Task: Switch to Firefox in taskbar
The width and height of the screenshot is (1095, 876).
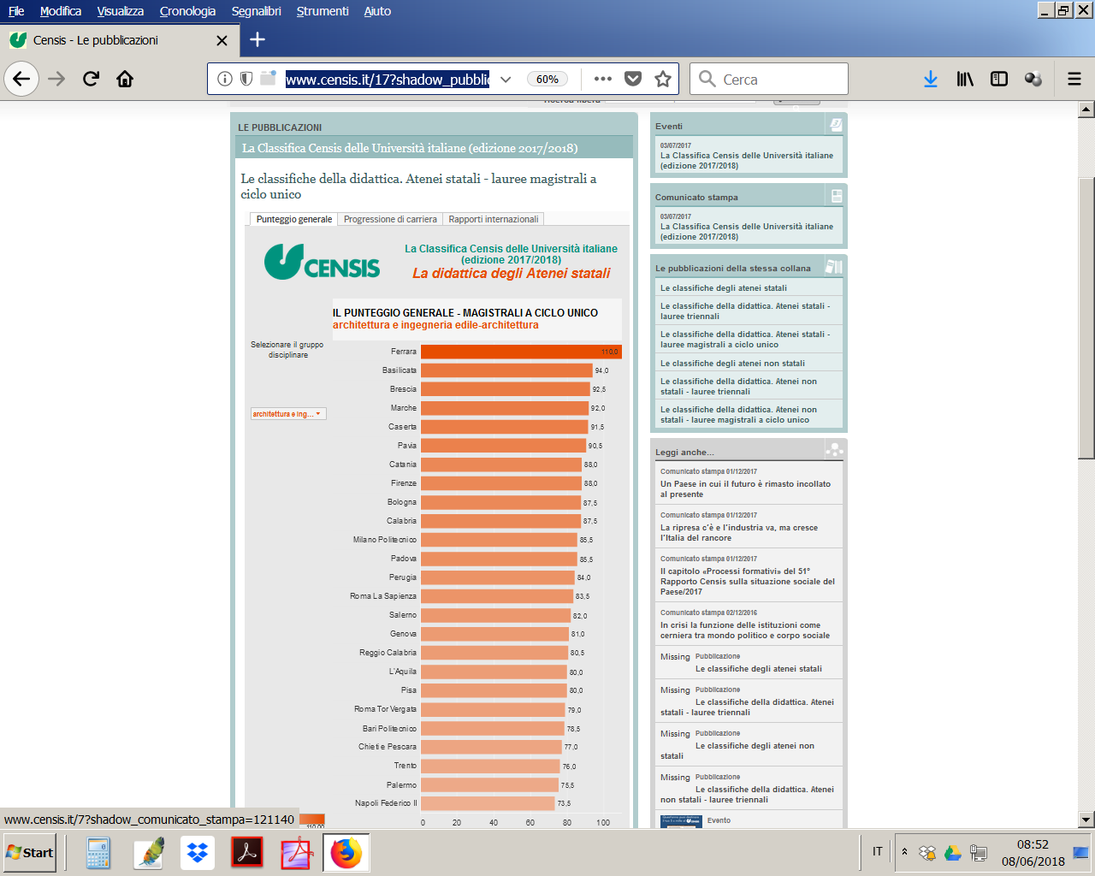Action: [346, 853]
